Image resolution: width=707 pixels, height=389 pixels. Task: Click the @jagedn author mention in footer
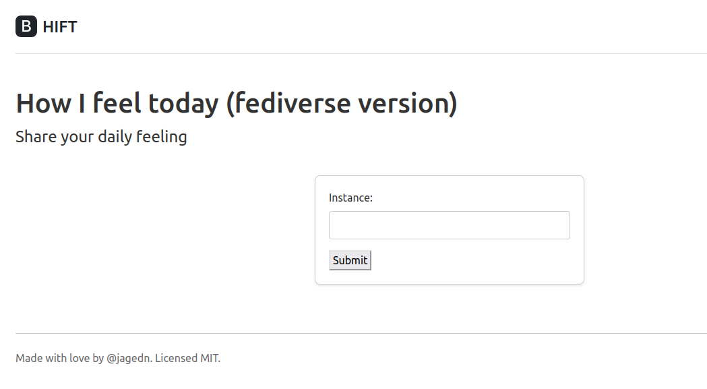127,358
